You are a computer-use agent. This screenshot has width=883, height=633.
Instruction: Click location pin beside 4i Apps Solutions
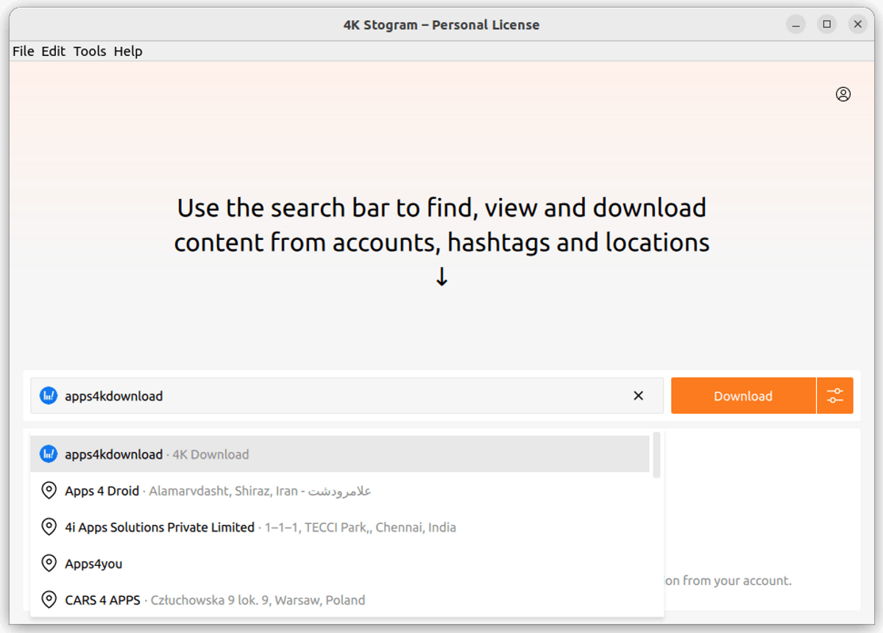coord(49,527)
